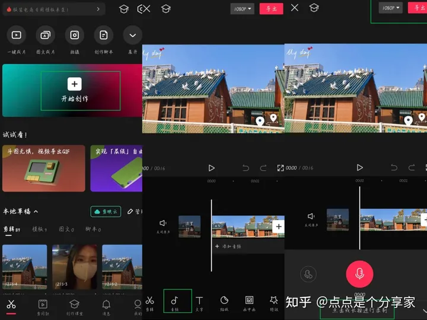The height and width of the screenshot is (320, 427).
Task: Undo last action in right editor
Action: click(394, 167)
